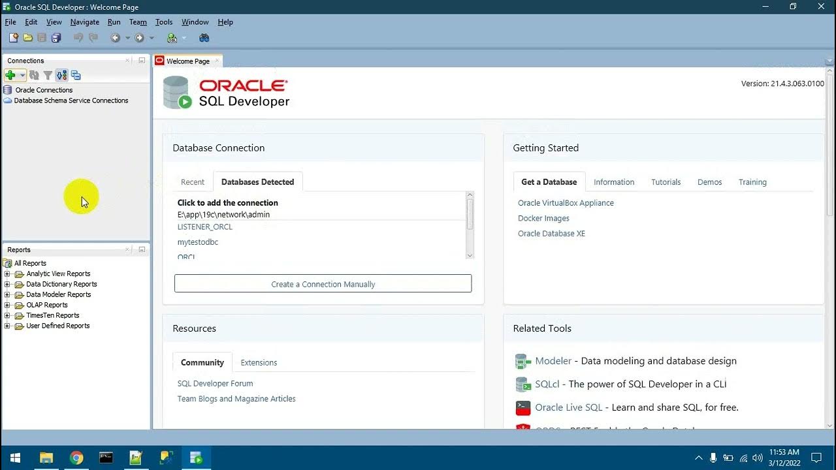
Task: Click the Undo toolbar icon
Action: 78,38
